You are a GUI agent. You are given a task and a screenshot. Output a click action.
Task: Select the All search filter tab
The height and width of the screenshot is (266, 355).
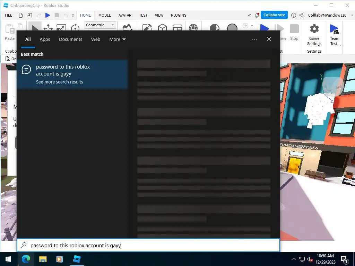point(28,39)
